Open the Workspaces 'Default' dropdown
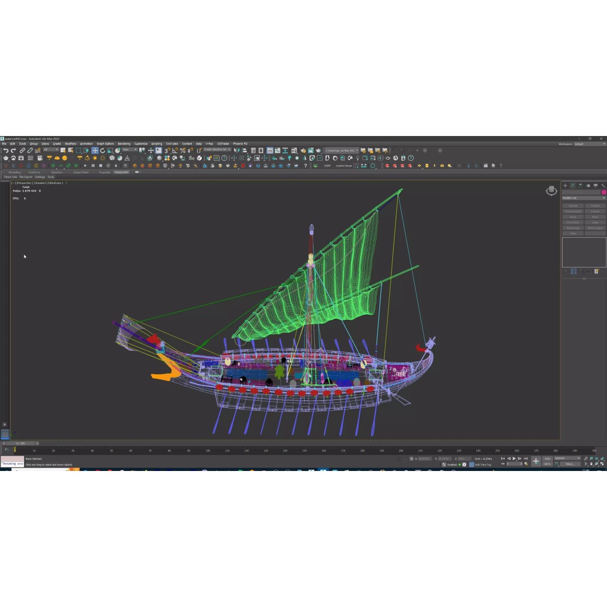Screen dimensions: 607x607 point(590,144)
